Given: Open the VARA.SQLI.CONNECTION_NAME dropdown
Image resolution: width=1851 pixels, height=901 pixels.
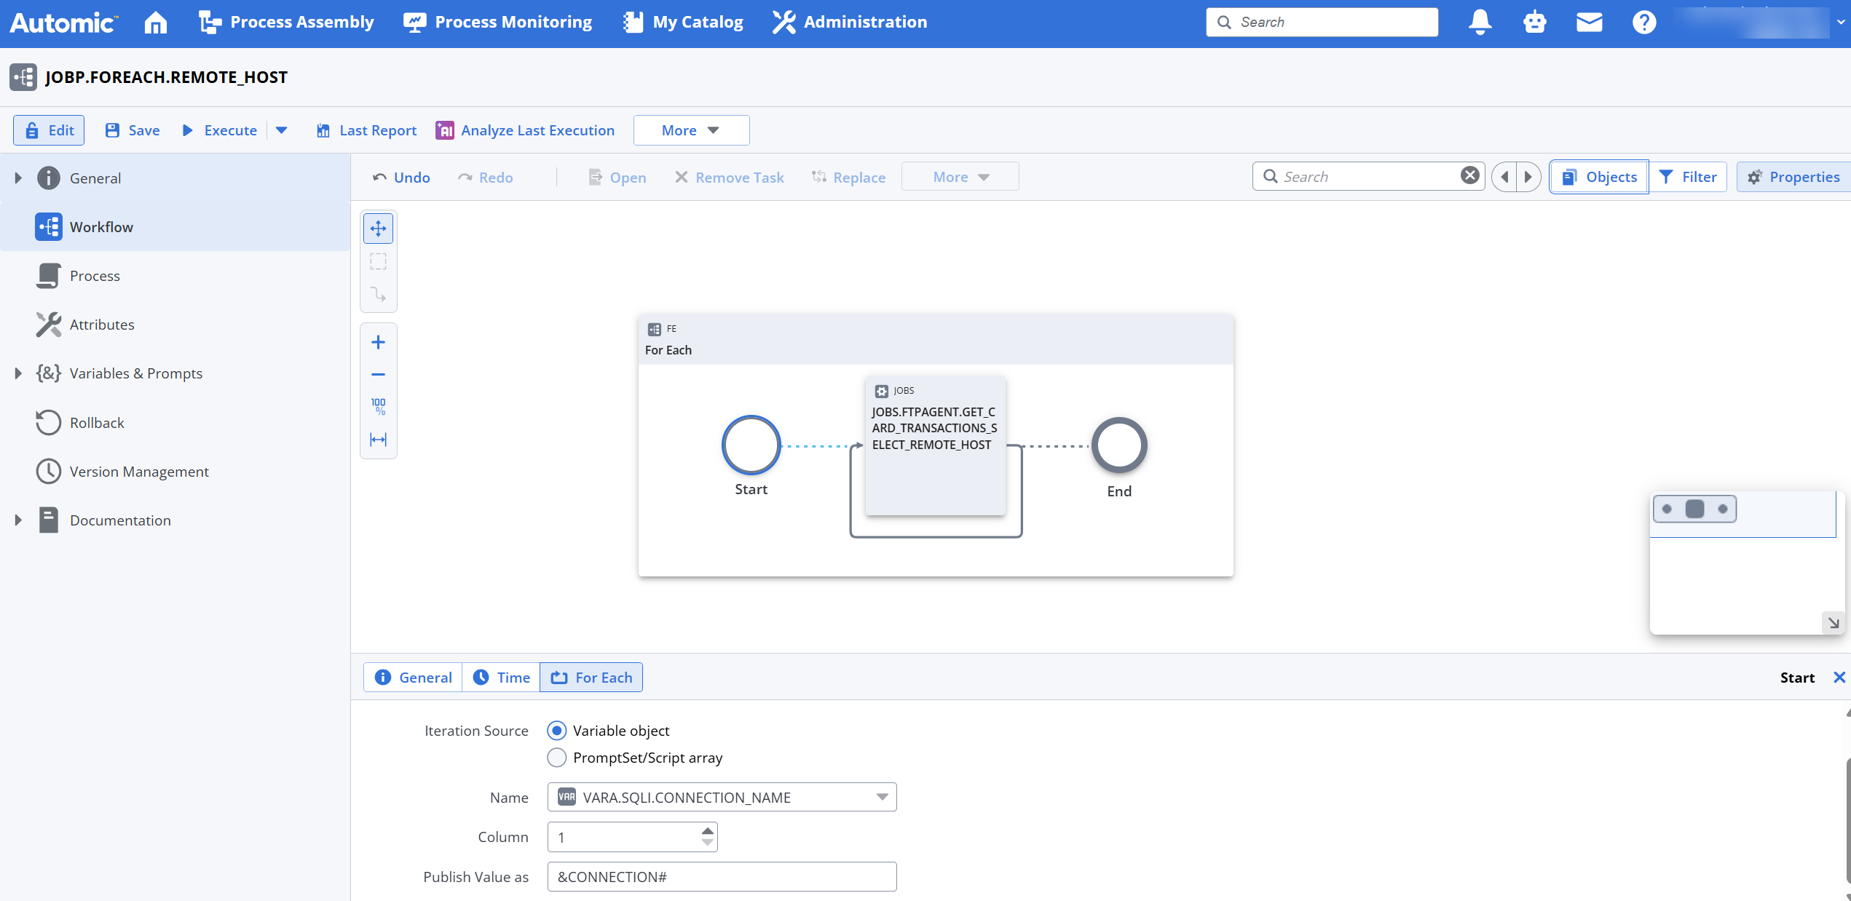Looking at the screenshot, I should (x=882, y=797).
